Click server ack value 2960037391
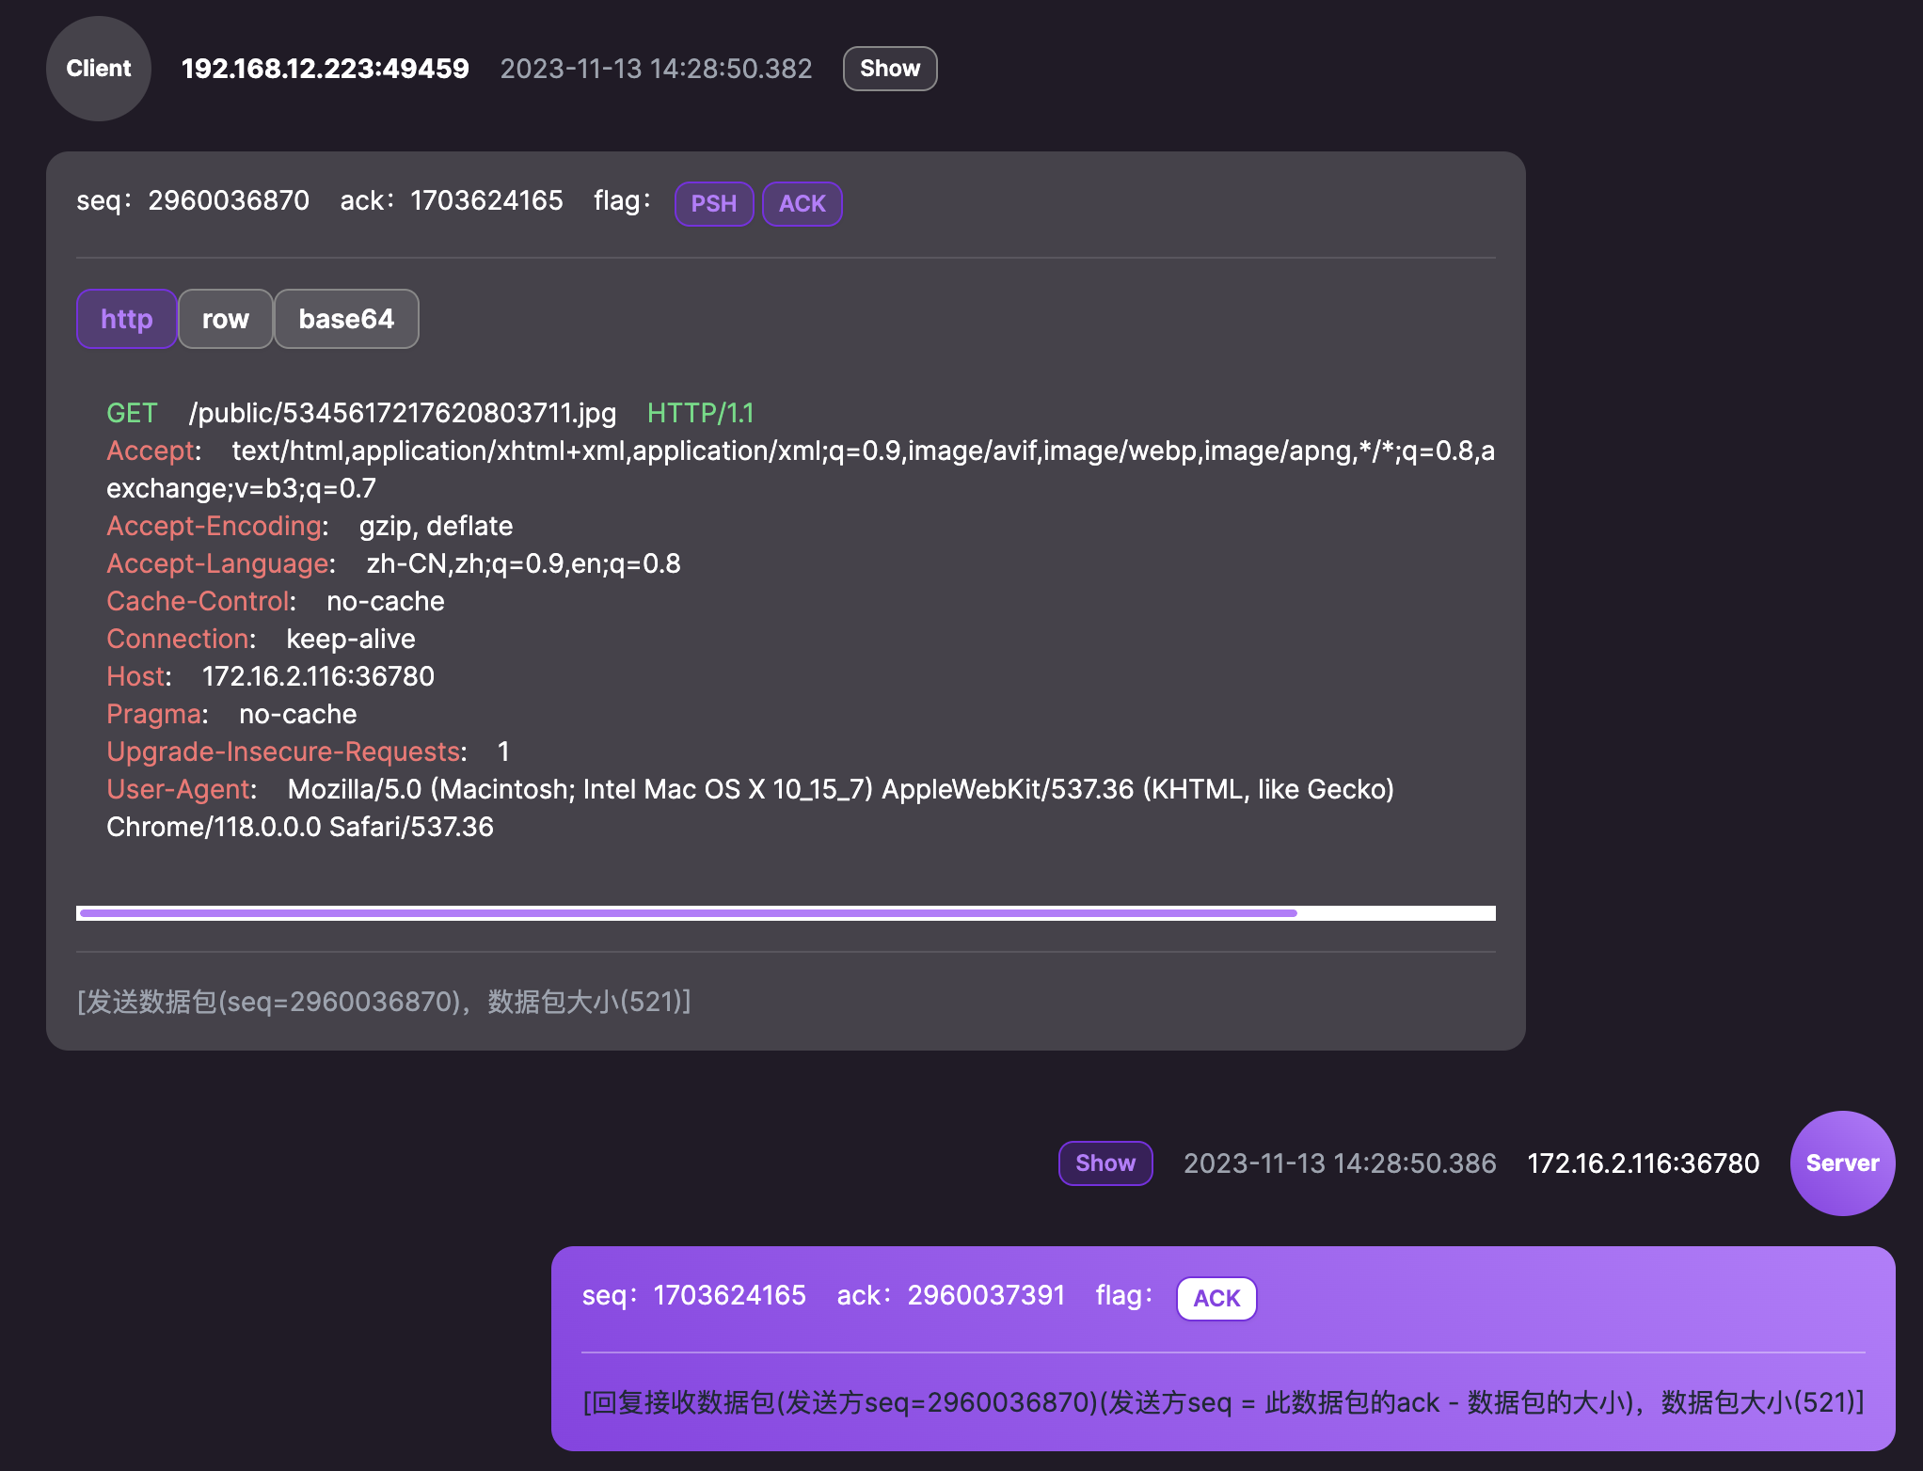1923x1471 pixels. [x=986, y=1295]
